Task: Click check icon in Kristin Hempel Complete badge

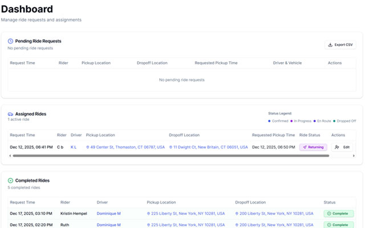Action: pos(329,213)
